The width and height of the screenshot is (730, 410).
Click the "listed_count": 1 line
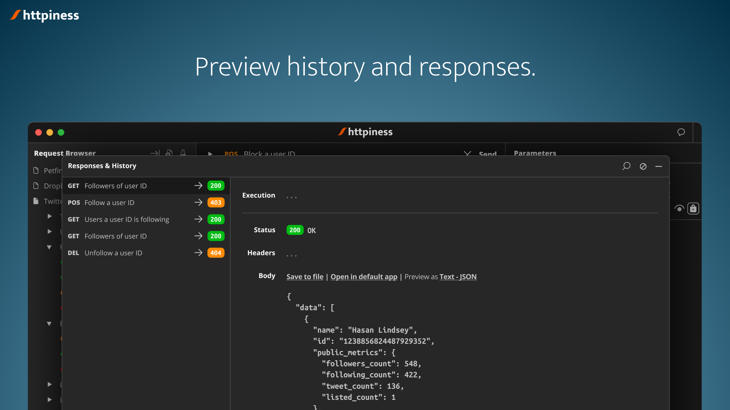click(x=358, y=397)
